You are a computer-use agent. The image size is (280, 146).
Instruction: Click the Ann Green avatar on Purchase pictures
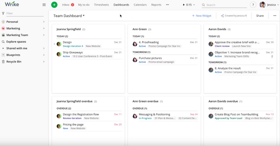(135, 60)
